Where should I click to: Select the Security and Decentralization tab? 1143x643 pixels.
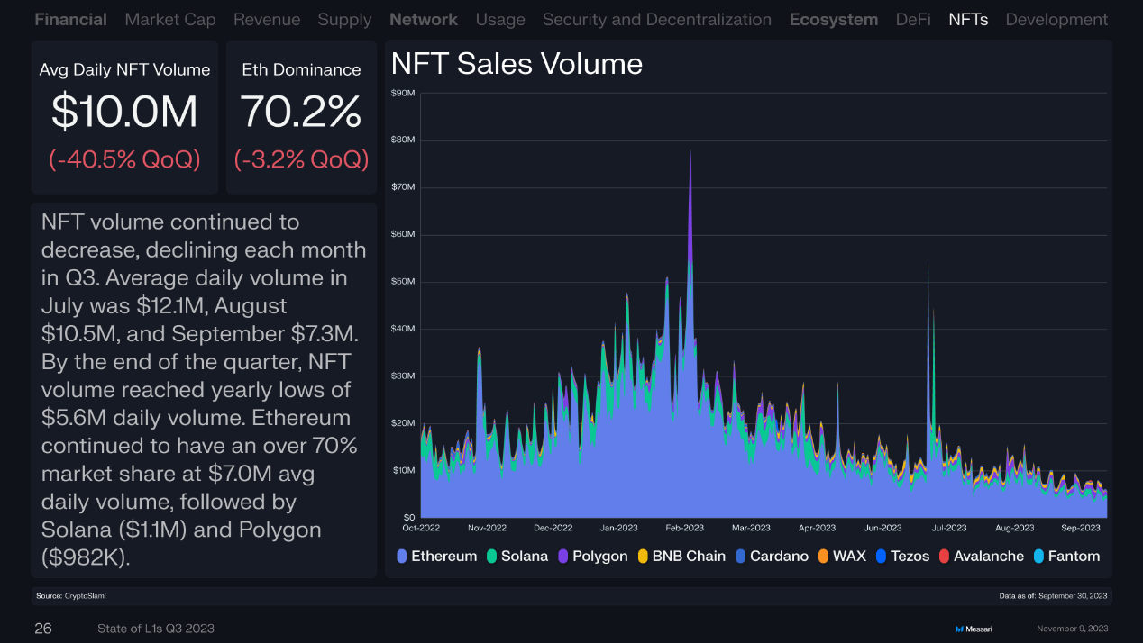[x=657, y=19]
